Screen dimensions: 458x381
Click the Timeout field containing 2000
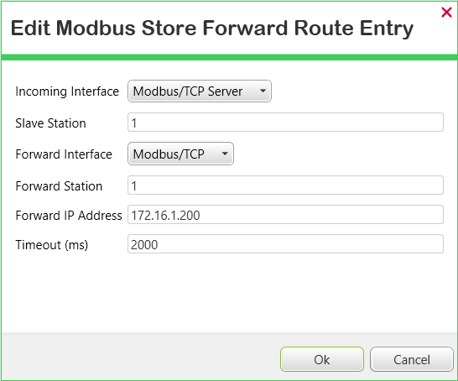[285, 244]
